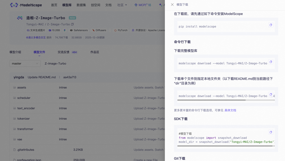Click the tokenizer folder icon
285x161 pixels.
point(15,119)
